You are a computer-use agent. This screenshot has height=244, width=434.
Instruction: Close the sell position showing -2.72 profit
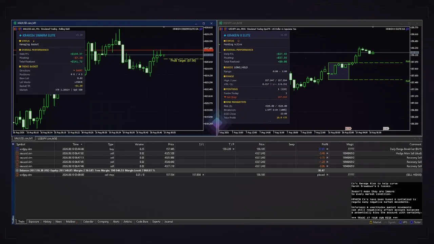pyautogui.click(x=327, y=158)
